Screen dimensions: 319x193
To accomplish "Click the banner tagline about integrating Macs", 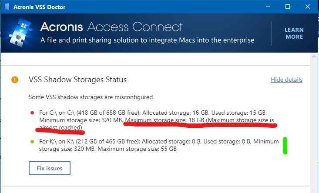I will [x=147, y=40].
